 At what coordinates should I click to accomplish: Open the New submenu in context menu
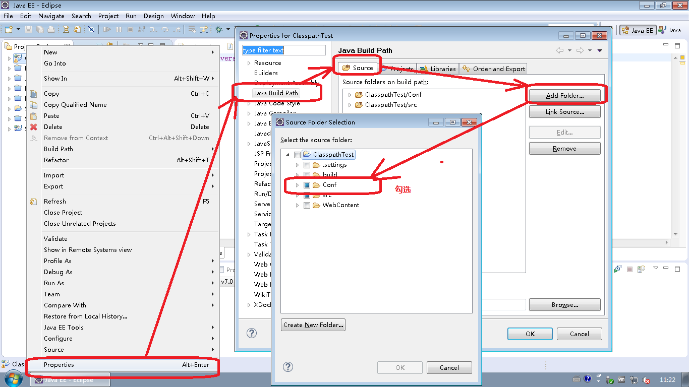point(123,52)
